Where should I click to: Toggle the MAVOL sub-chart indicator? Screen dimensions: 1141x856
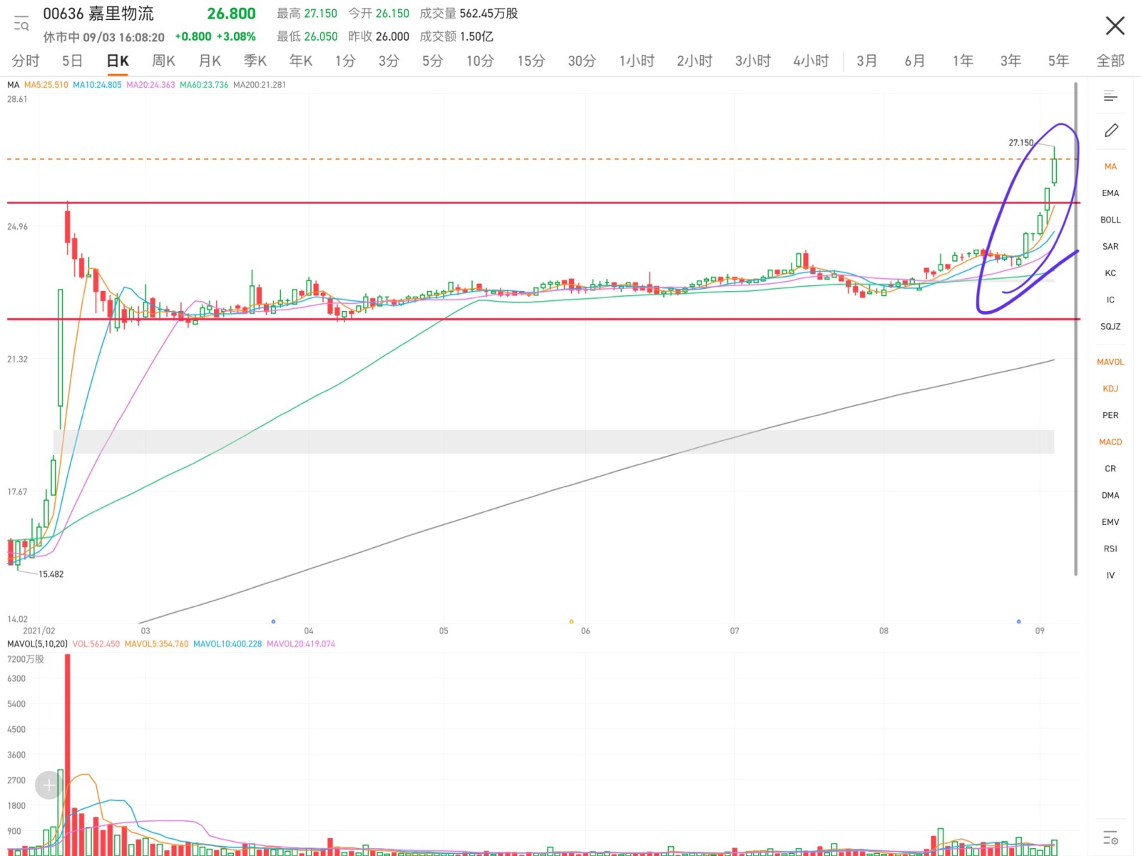(1110, 362)
